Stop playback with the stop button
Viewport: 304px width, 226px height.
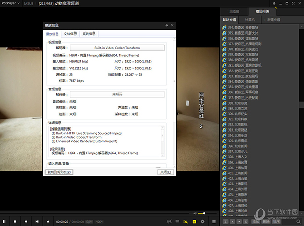click(15, 221)
